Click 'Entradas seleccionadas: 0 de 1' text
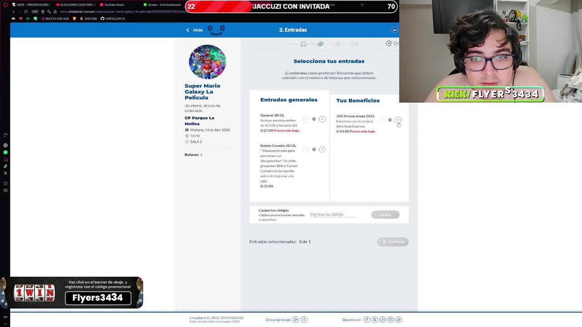Viewport: 582px width, 327px height. pyautogui.click(x=280, y=242)
